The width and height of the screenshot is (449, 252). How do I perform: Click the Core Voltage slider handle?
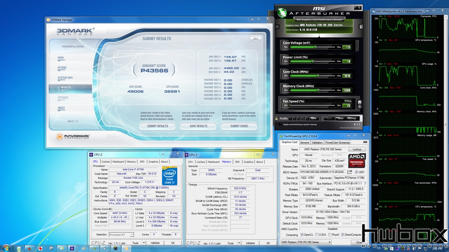(315, 47)
